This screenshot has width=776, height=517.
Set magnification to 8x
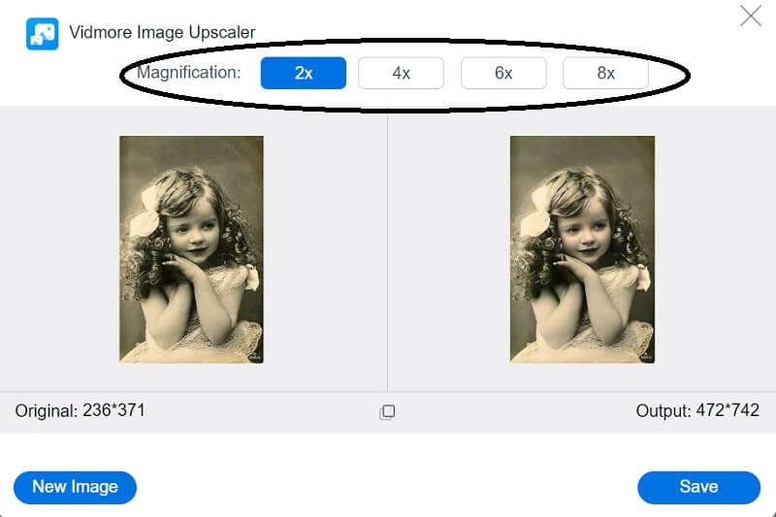605,73
